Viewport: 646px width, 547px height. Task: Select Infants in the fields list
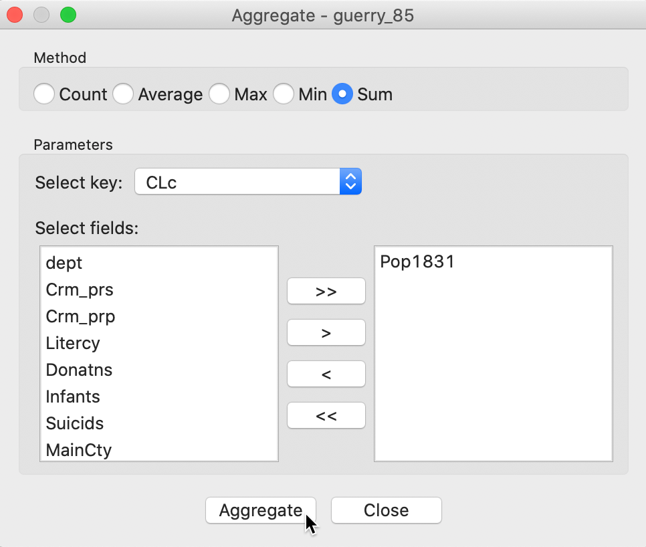click(159, 397)
